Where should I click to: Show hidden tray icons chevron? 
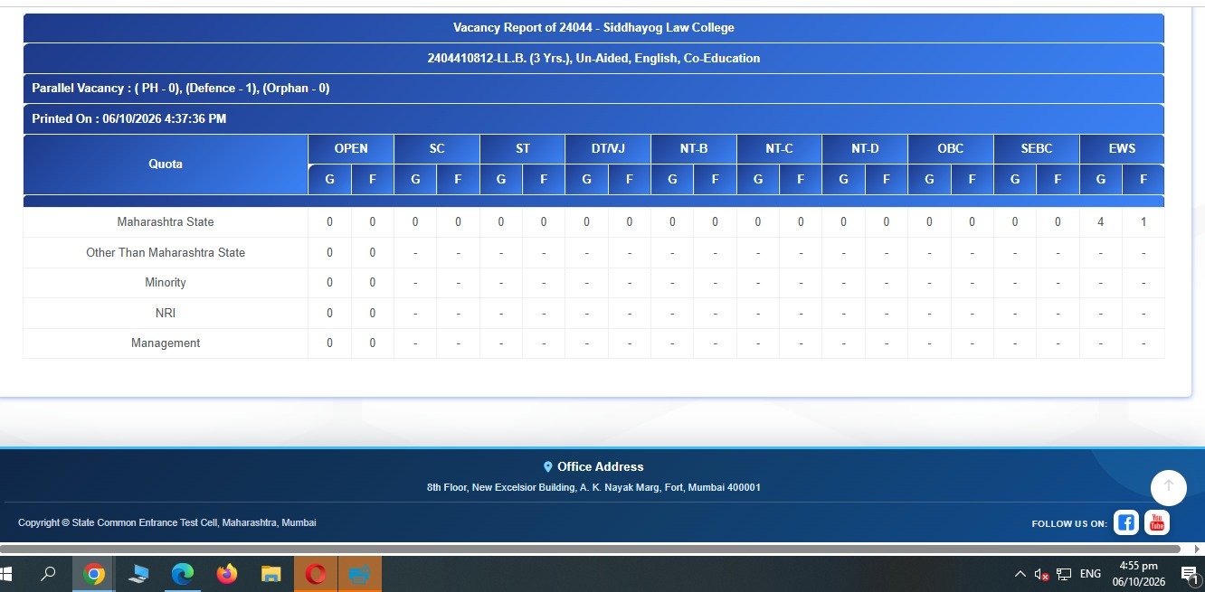pyautogui.click(x=1020, y=574)
